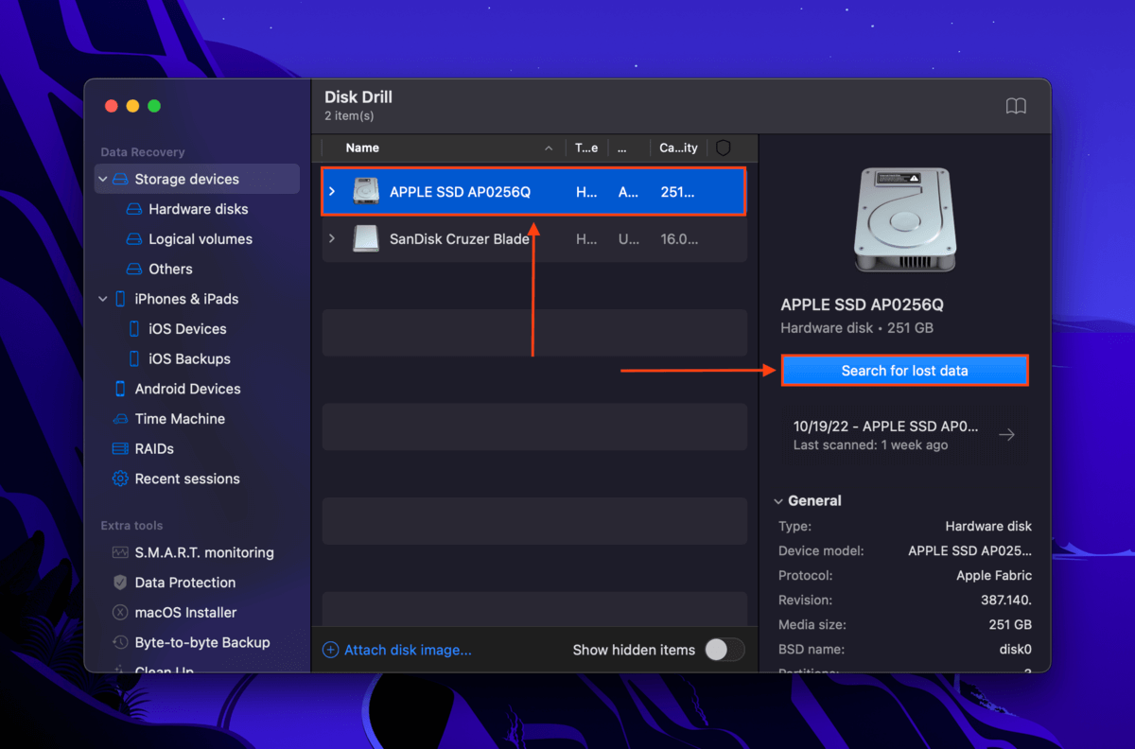The height and width of the screenshot is (749, 1135).
Task: Click Others in sidebar
Action: click(x=170, y=270)
